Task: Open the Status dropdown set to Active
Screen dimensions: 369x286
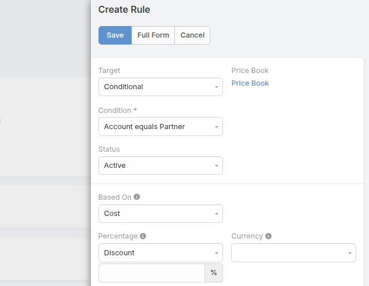Action: click(x=160, y=166)
